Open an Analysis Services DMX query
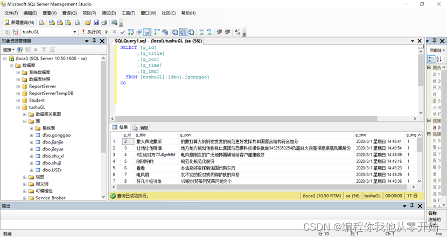The width and height of the screenshot is (447, 237). [x=60, y=23]
